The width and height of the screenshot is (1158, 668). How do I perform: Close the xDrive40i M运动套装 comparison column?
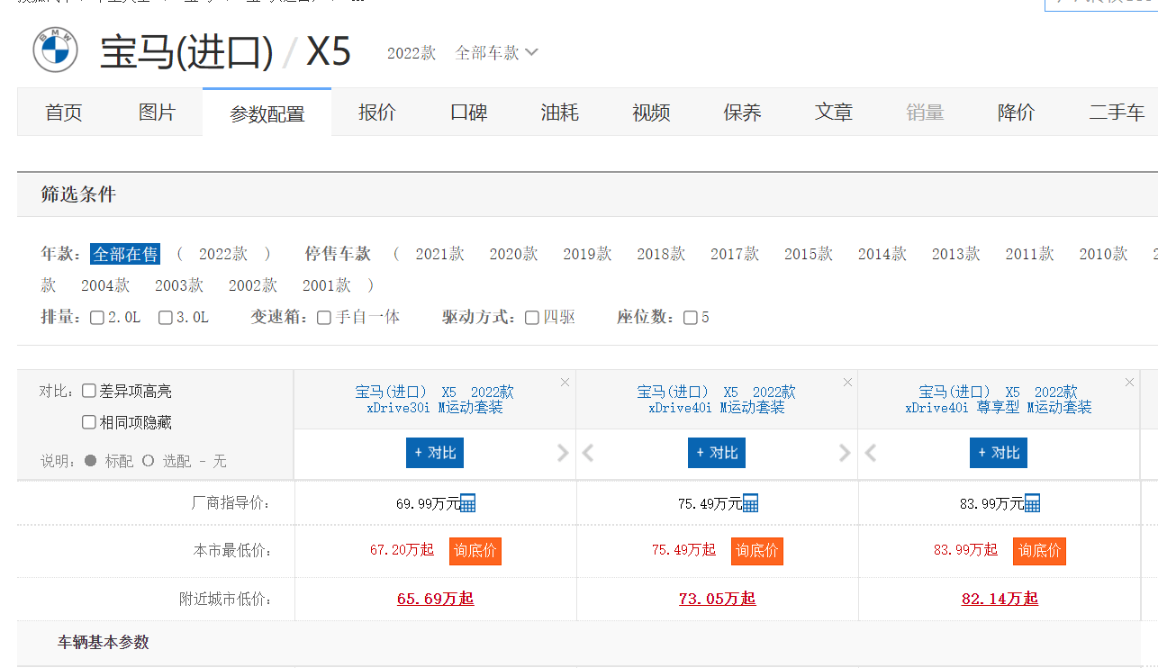coord(846,382)
